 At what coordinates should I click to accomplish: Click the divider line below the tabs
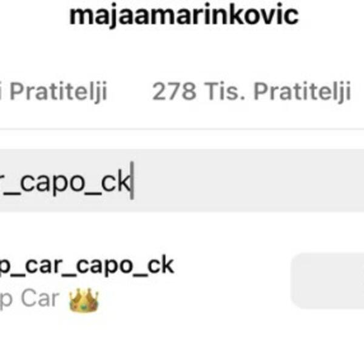point(182,129)
